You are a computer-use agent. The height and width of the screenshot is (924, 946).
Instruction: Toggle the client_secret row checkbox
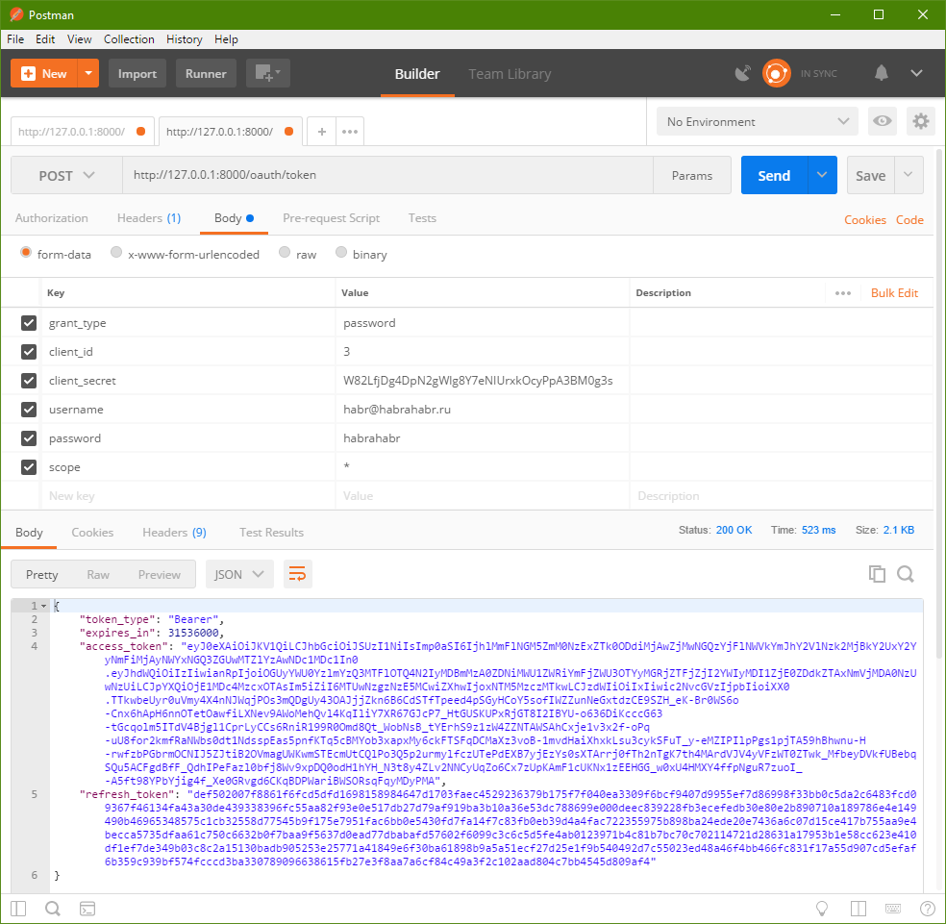[28, 380]
